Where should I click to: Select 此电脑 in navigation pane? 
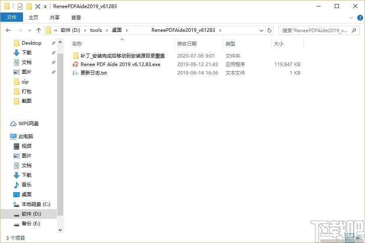click(x=26, y=136)
